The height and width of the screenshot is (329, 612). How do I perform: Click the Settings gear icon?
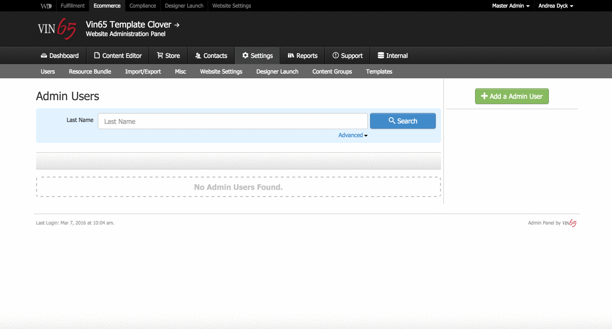click(x=245, y=56)
